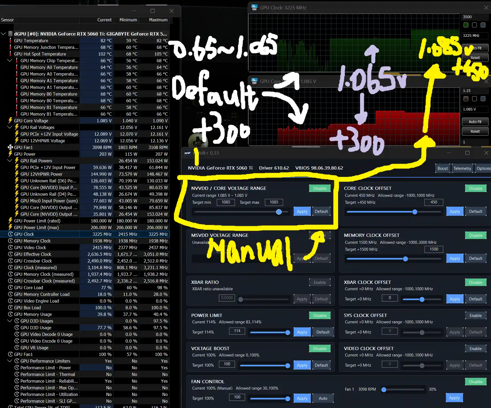Select the lightning icon of GPU 12VHPWR Voltage
491x408 pixels.
pyautogui.click(x=17, y=141)
